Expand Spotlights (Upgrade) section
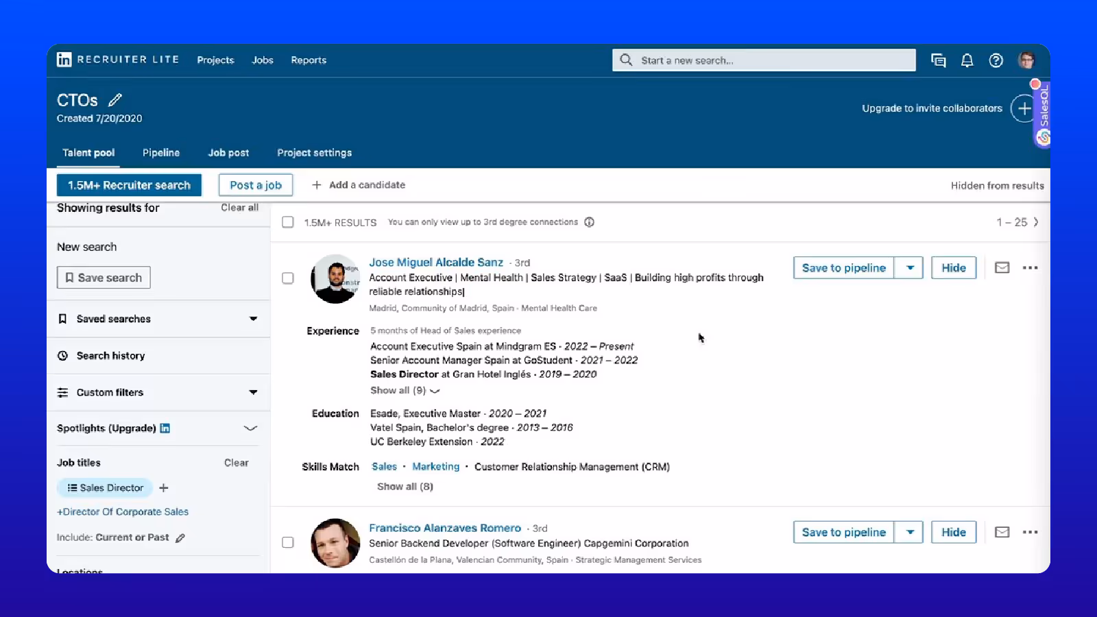The width and height of the screenshot is (1097, 617). click(x=250, y=428)
